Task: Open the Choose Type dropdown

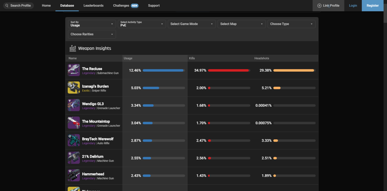Action: click(x=291, y=24)
